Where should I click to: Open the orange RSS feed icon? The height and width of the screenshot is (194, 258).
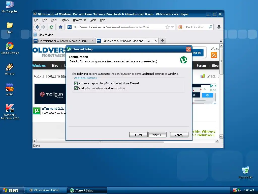[214, 55]
